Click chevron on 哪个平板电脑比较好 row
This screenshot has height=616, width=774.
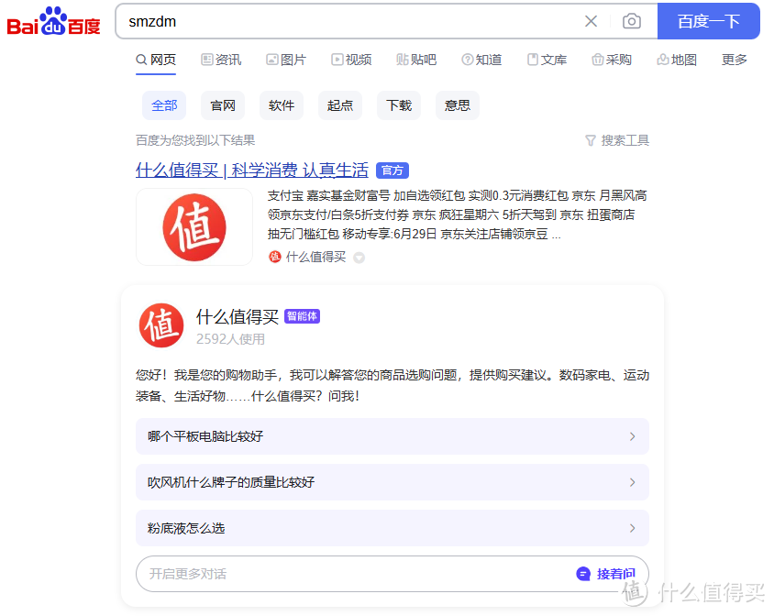[x=633, y=436]
